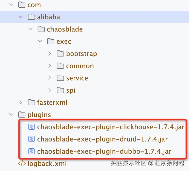Click the jar icon for the druid plugin

click(x=31, y=139)
